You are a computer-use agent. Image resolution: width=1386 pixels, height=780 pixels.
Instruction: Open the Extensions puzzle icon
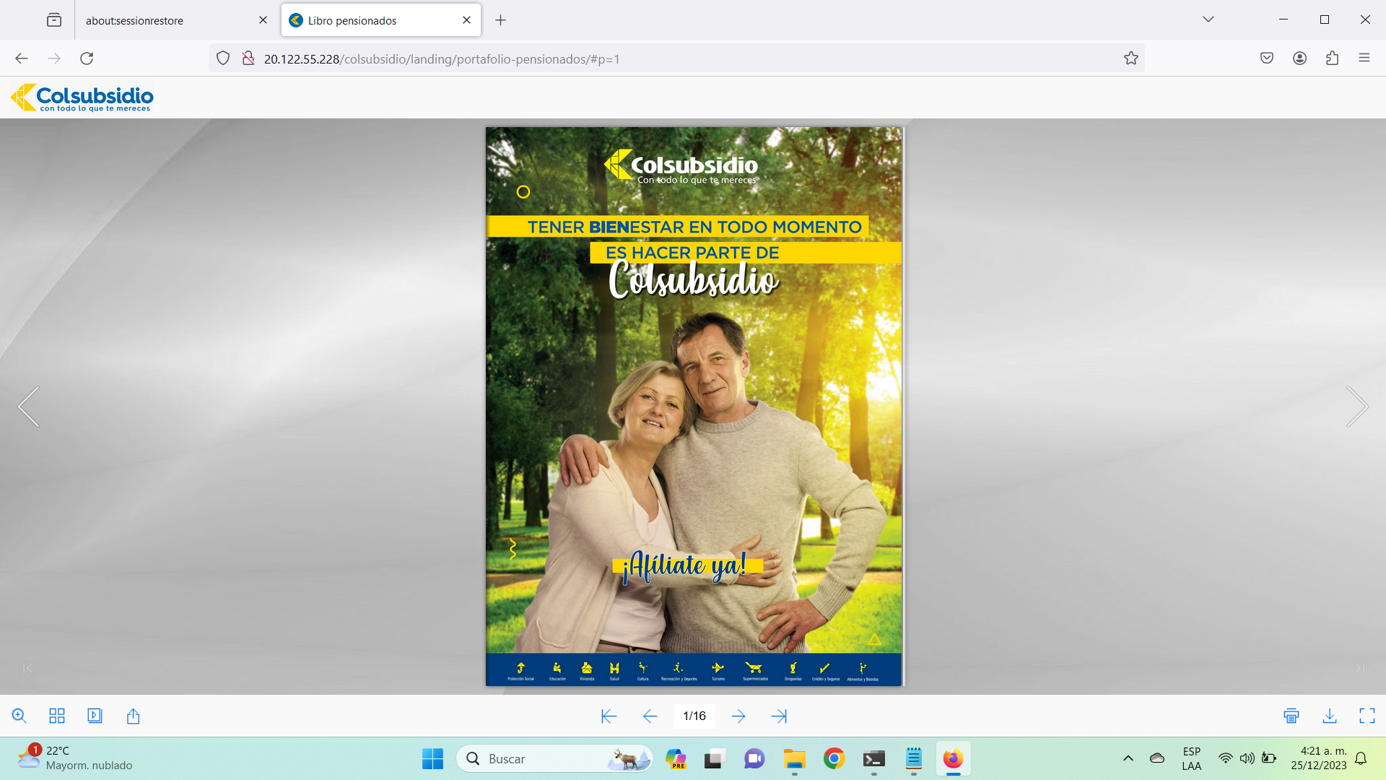click(1332, 58)
